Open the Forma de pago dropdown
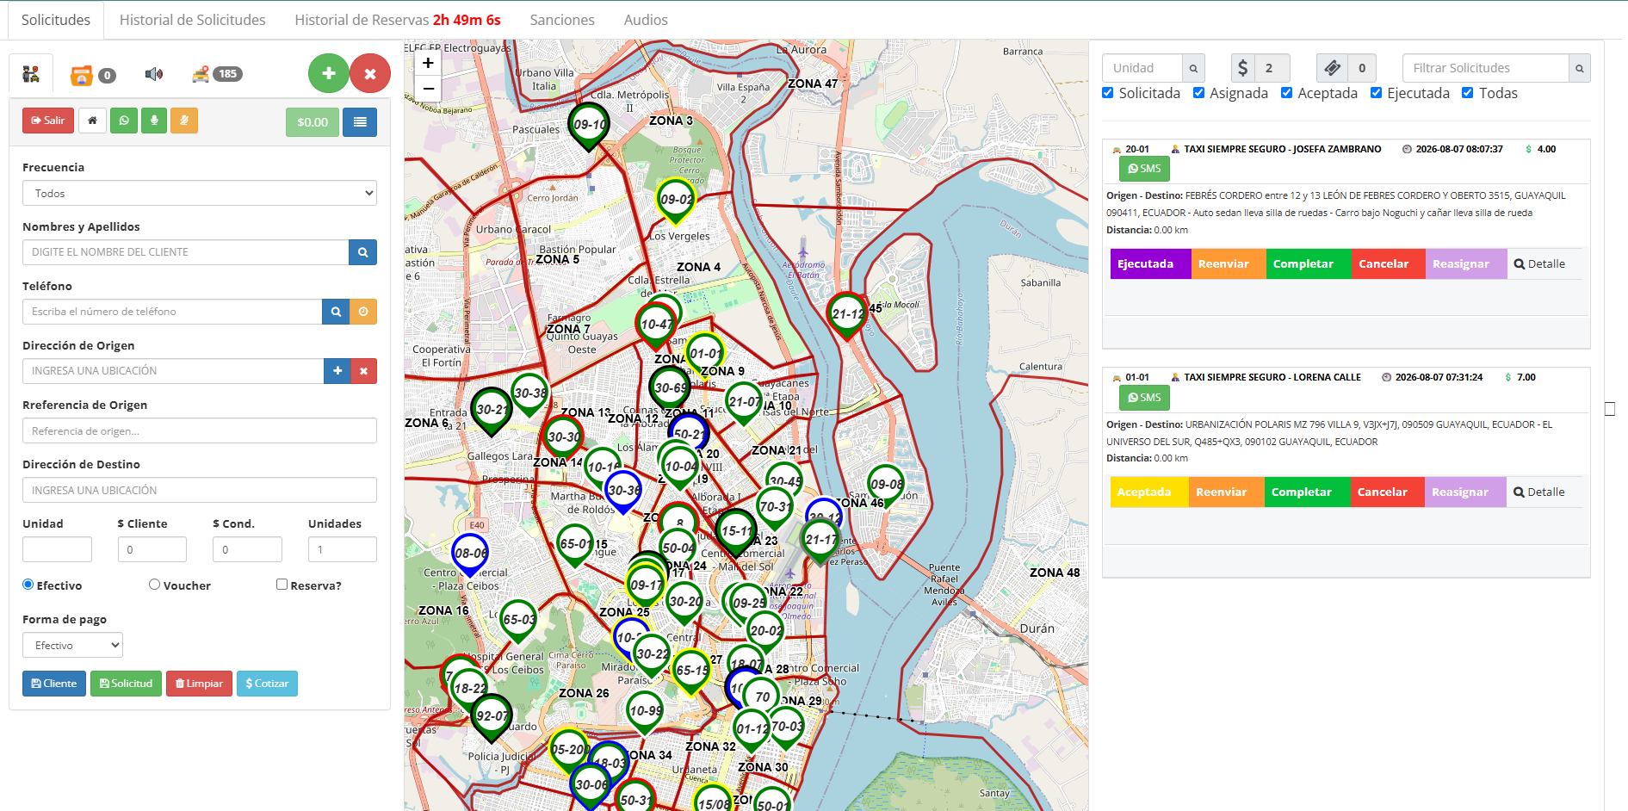 (72, 645)
